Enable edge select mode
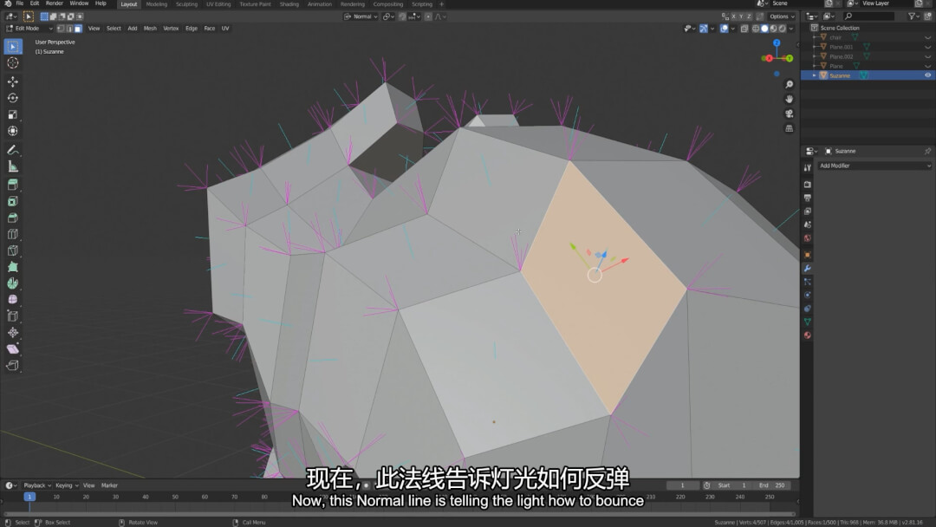The image size is (936, 527). [69, 28]
